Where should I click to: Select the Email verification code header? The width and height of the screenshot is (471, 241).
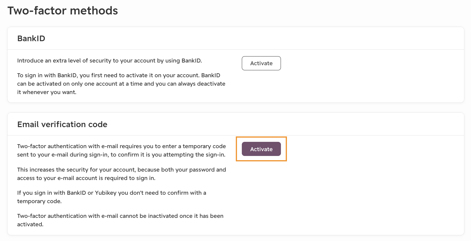(62, 124)
